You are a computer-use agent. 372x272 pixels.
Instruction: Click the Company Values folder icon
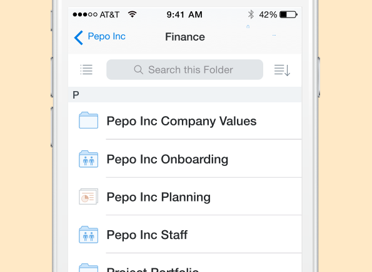(88, 120)
